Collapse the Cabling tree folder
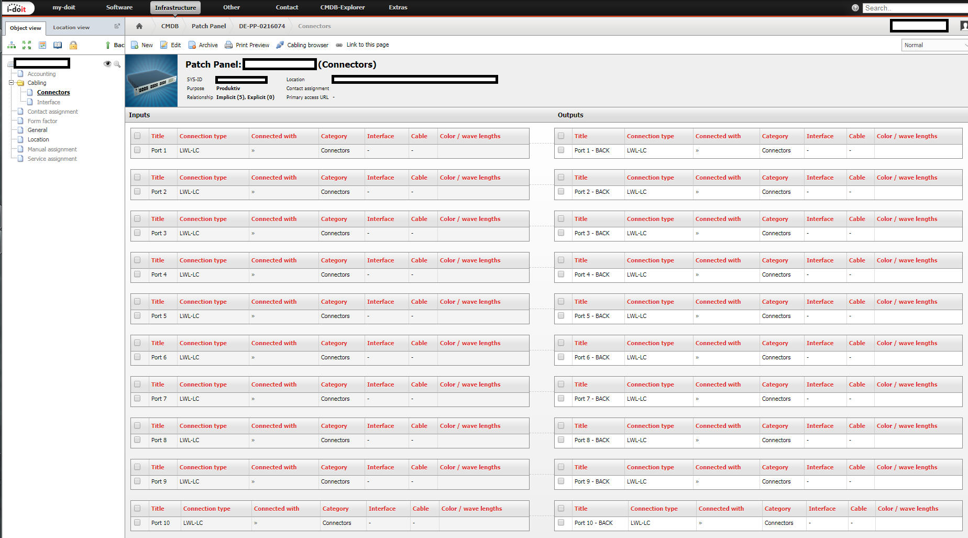Screen dimensions: 968x538 coord(11,83)
